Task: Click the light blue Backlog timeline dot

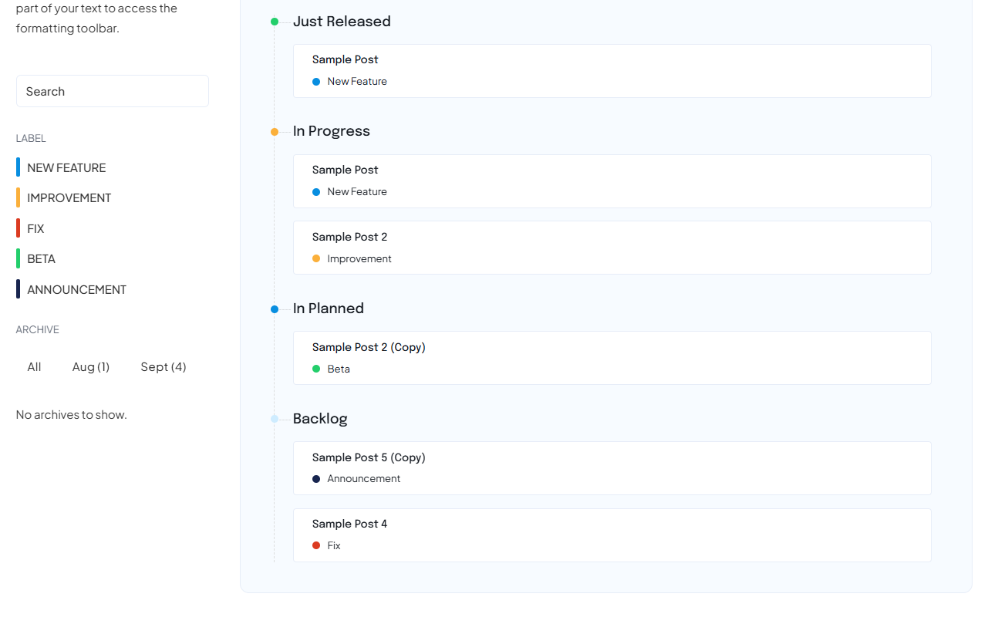Action: pos(275,419)
